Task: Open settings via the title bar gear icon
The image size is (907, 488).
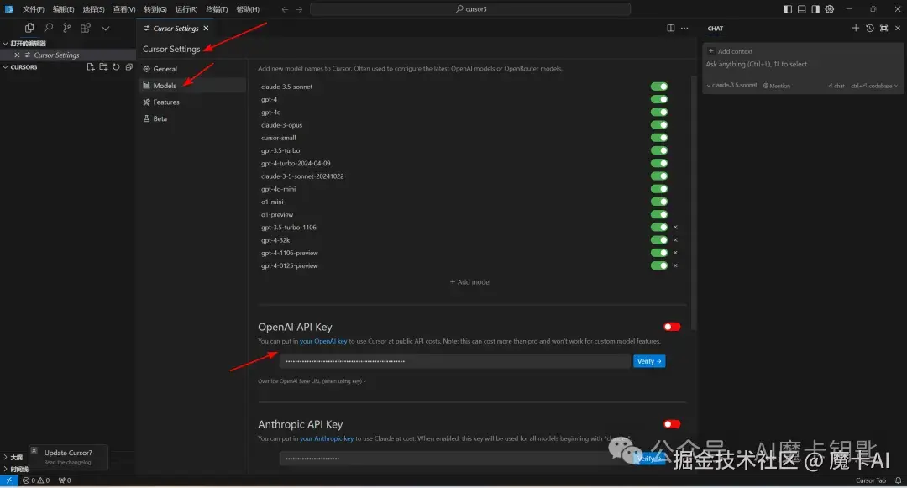Action: [830, 9]
